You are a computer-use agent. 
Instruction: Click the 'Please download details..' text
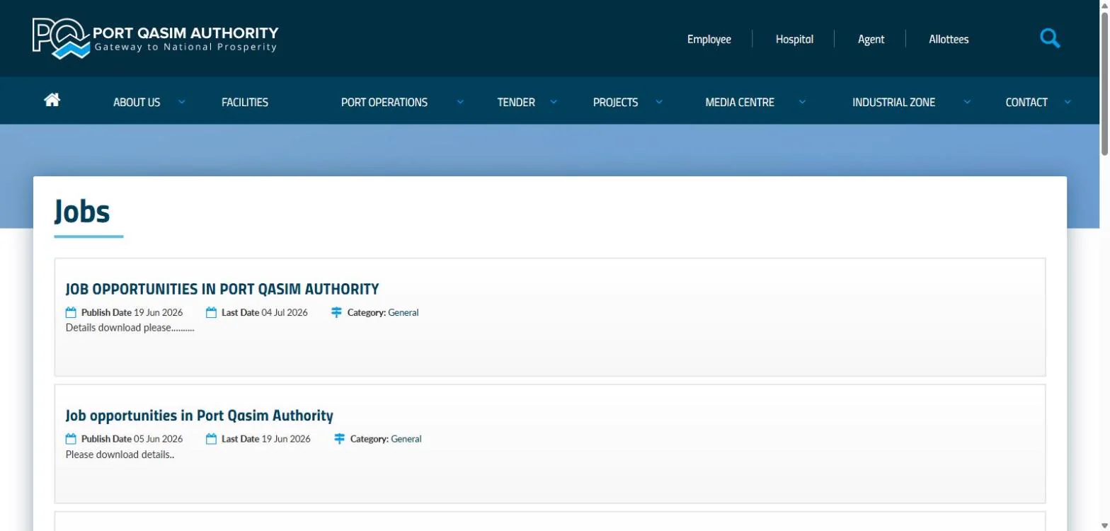[120, 455]
